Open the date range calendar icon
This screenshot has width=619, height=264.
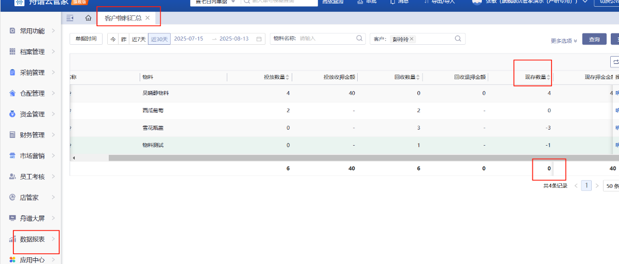[x=259, y=39]
